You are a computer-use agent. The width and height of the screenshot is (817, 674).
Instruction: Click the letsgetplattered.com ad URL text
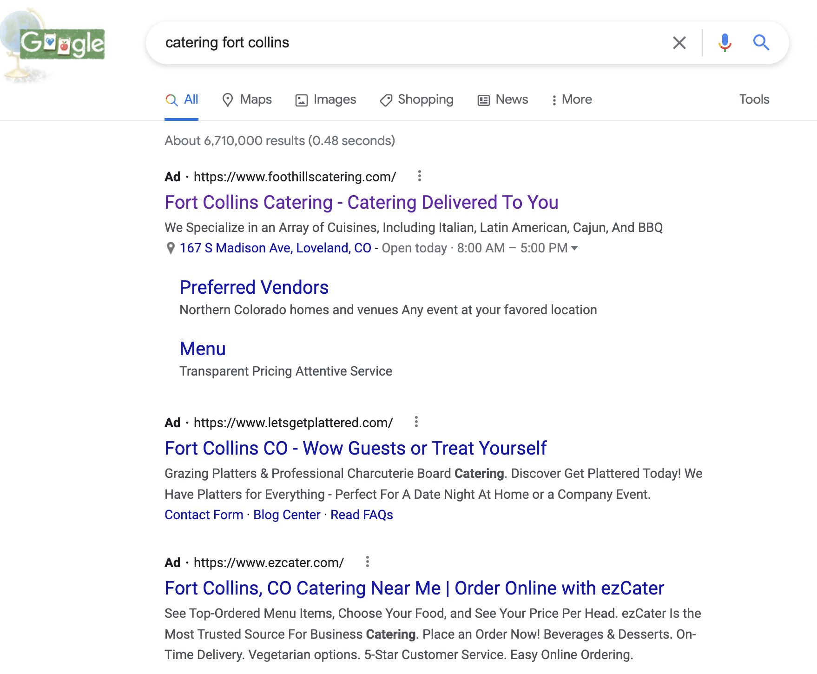pos(293,423)
